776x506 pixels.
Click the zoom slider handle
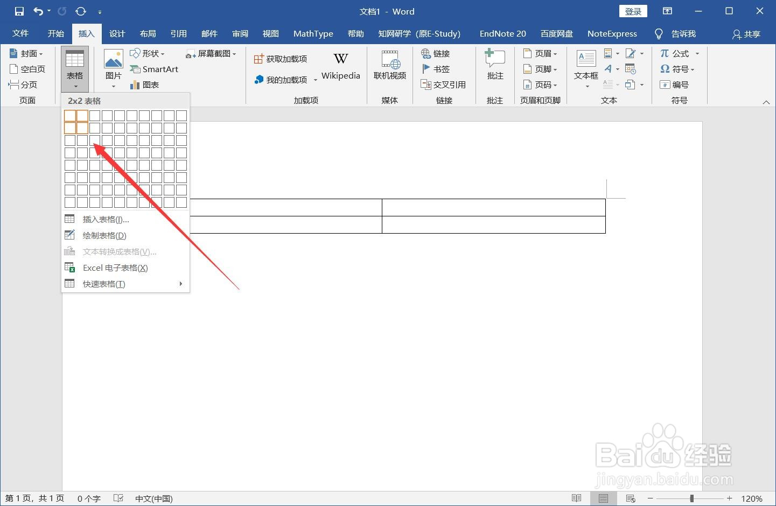pyautogui.click(x=692, y=498)
